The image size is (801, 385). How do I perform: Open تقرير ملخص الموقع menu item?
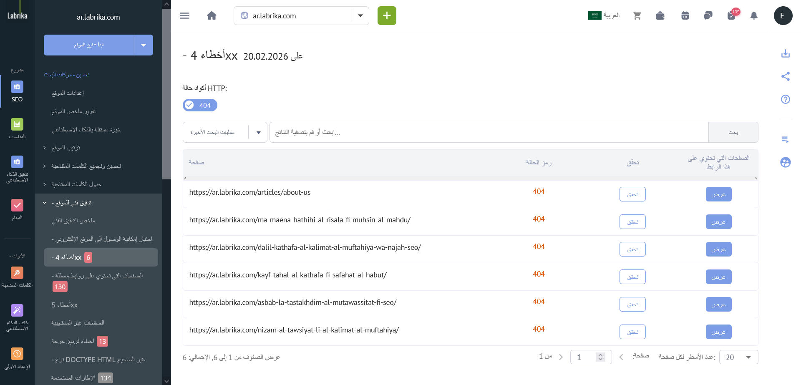(x=73, y=111)
